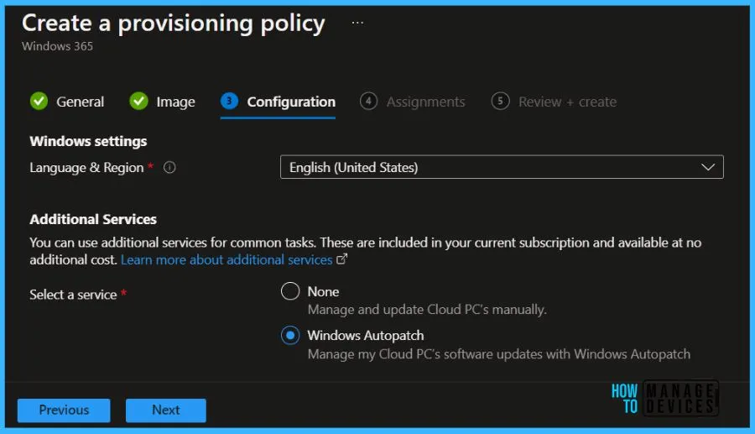Viewport: 755px width, 434px height.
Task: Click the None option label
Action: click(323, 291)
